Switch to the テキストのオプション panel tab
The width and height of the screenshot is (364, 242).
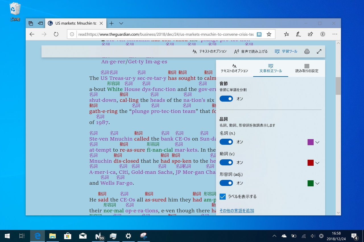pos(234,68)
